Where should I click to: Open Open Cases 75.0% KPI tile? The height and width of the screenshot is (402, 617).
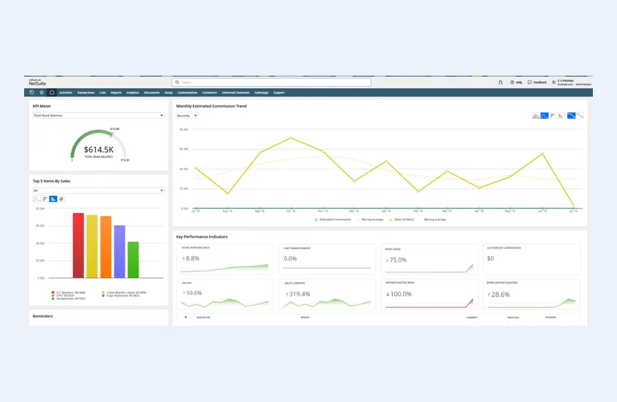429,259
